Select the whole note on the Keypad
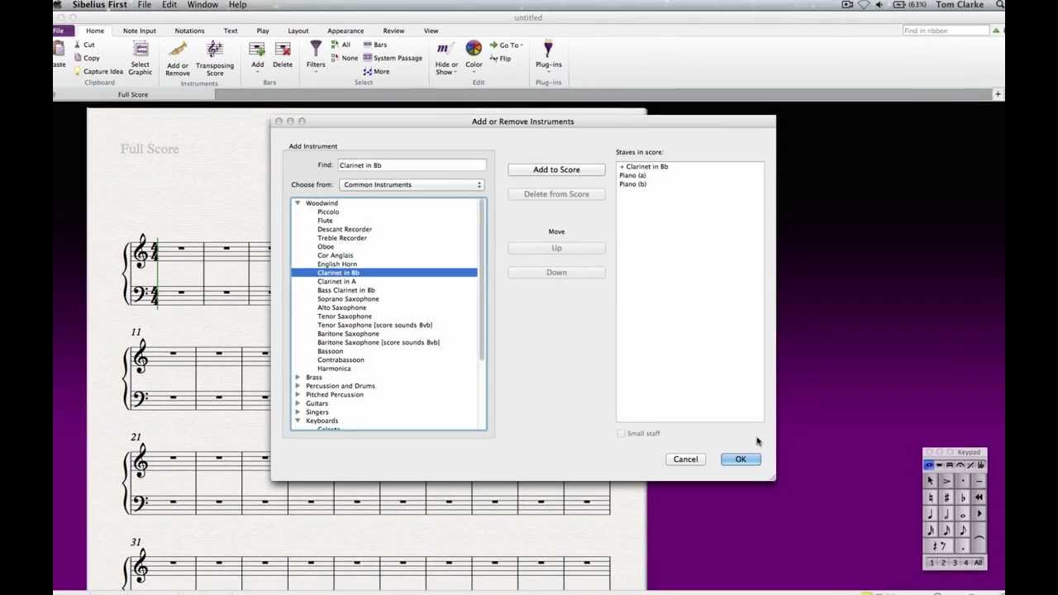1058x595 pixels. [x=963, y=514]
